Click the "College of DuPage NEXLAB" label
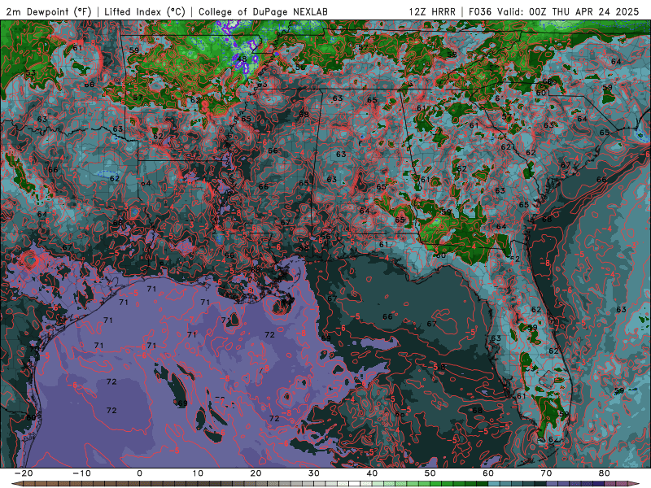 263,11
